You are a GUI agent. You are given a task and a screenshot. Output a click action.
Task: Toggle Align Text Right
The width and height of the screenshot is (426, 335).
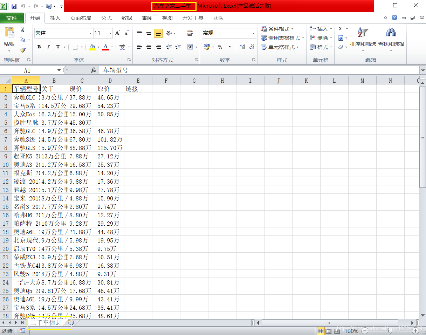pos(158,47)
